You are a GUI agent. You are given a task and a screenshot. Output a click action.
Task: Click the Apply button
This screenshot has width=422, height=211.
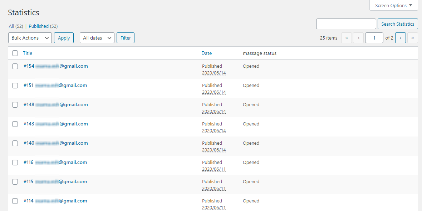[64, 38]
